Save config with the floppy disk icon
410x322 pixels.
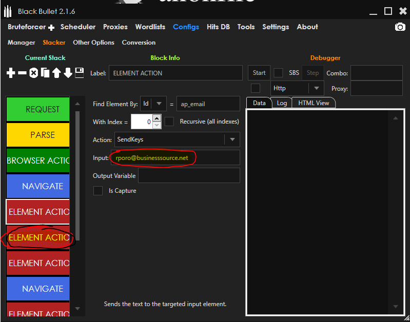click(80, 73)
